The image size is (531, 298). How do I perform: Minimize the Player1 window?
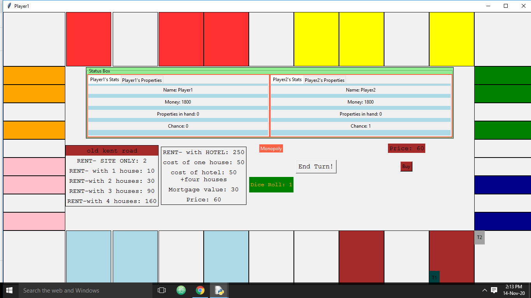coord(488,6)
